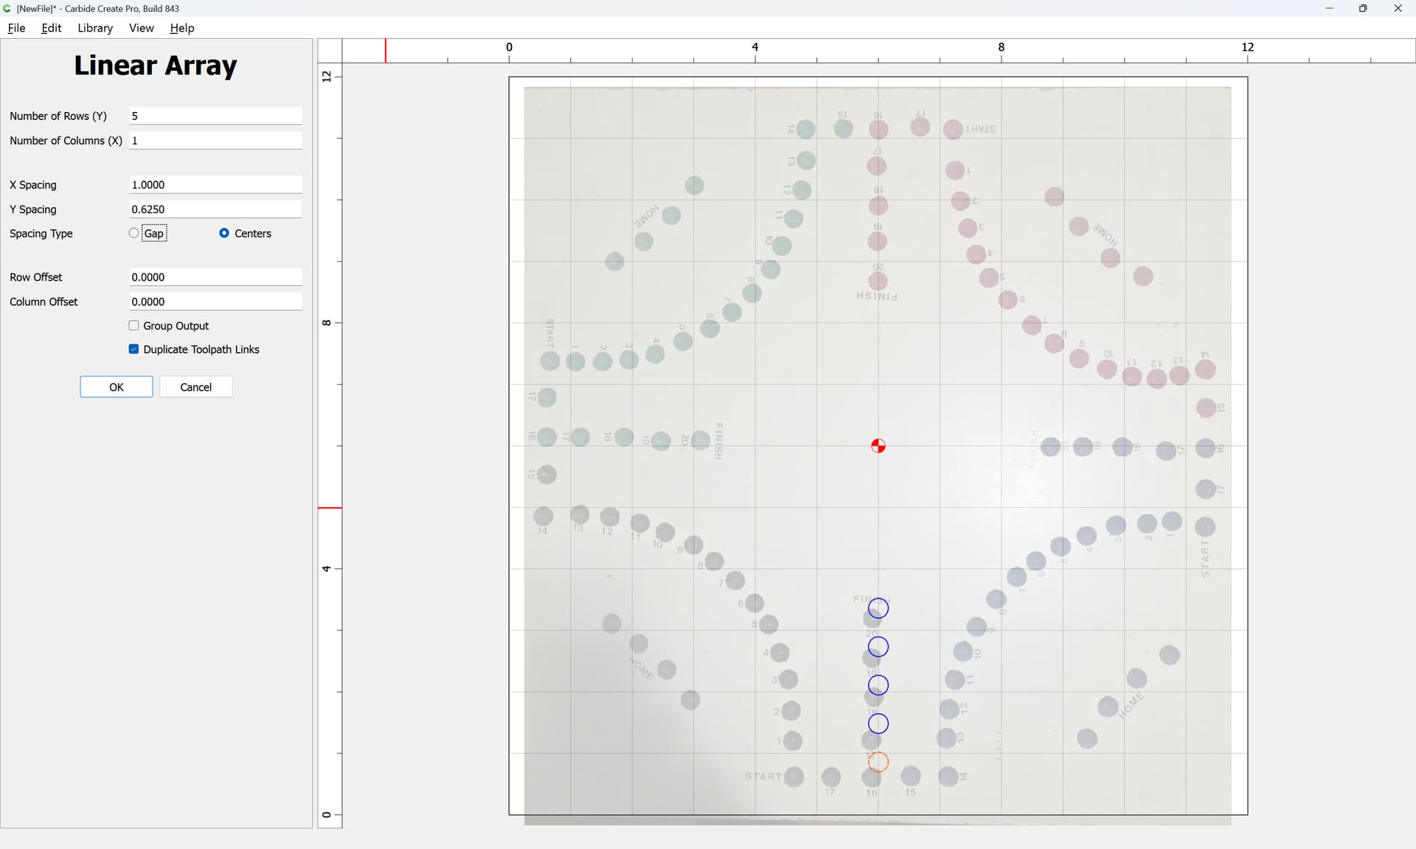Uncheck Duplicate Toolpath Links
The image size is (1416, 849).
pyautogui.click(x=133, y=349)
